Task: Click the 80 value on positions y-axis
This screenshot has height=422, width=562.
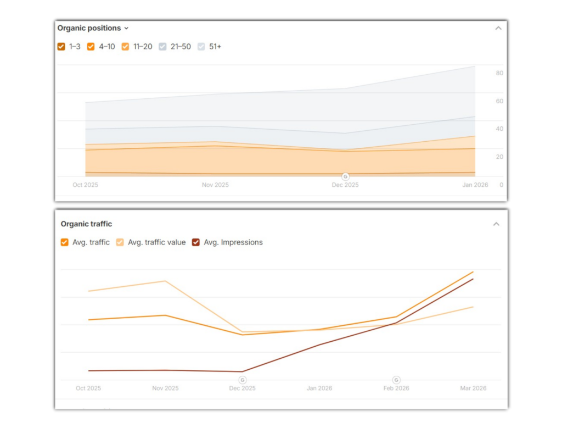Action: pyautogui.click(x=499, y=73)
